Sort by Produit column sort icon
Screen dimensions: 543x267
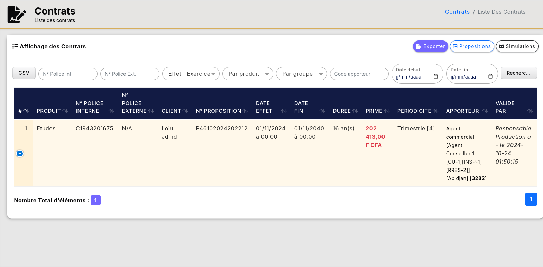tap(65, 111)
